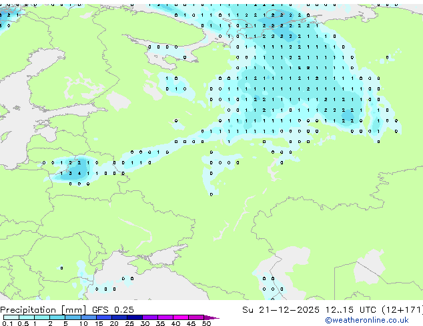Click the '30' legend scale label

click(x=145, y=323)
